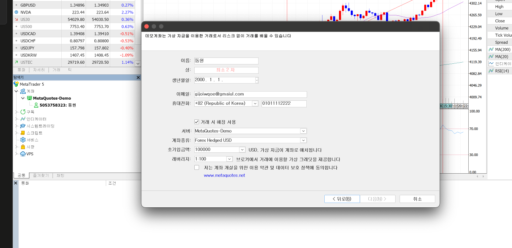Click the 다음(N) next button
512x248 pixels.
click(378, 199)
